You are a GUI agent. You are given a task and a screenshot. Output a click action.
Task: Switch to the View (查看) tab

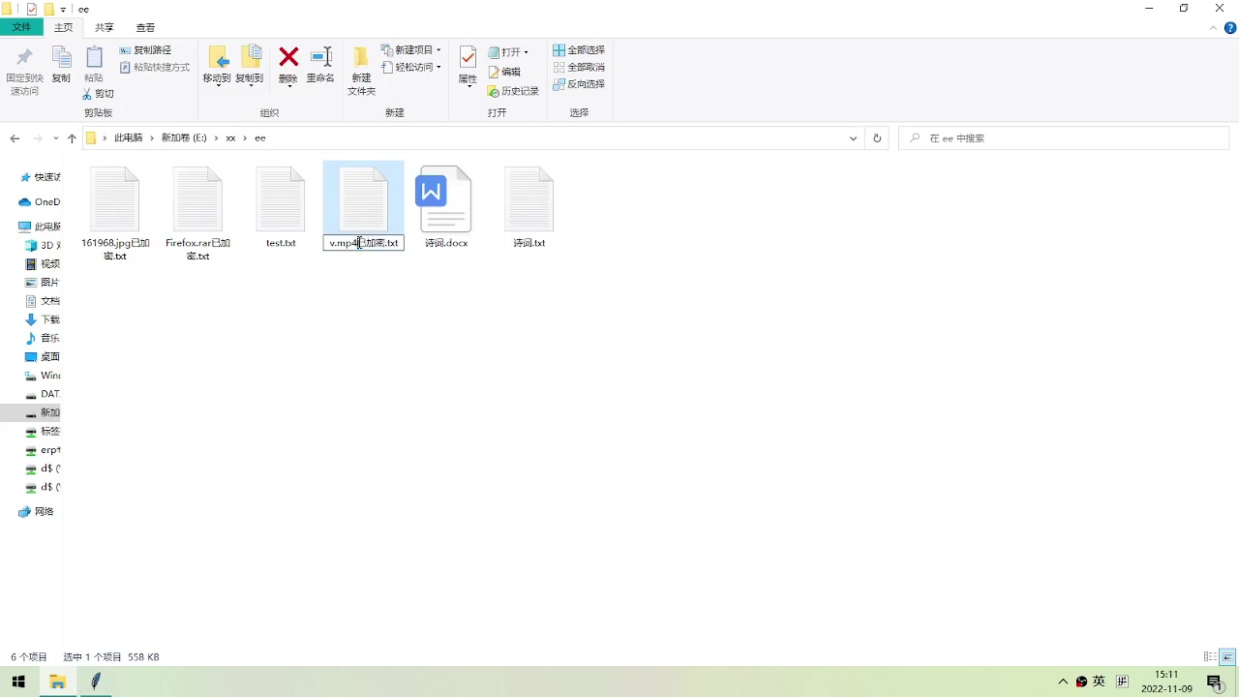[x=145, y=27]
